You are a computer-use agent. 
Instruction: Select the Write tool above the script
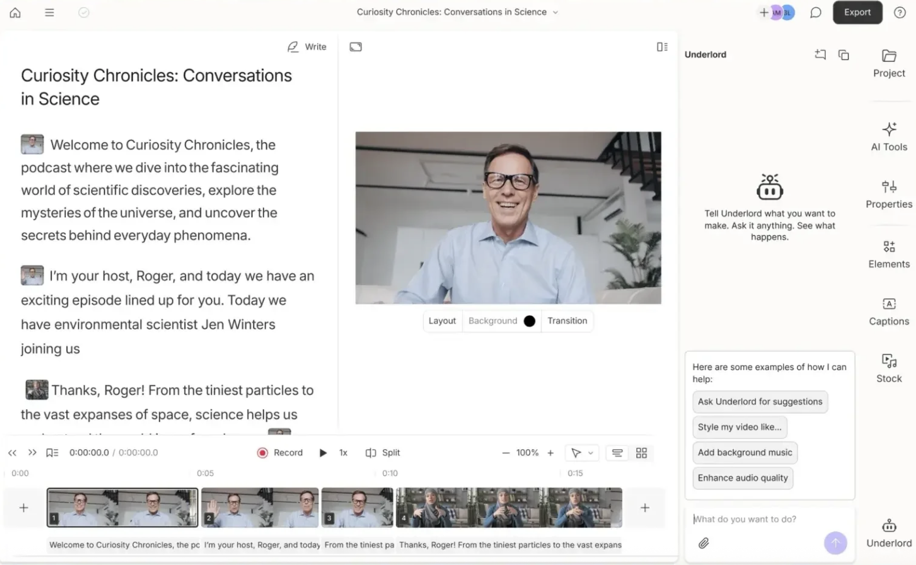tap(306, 46)
